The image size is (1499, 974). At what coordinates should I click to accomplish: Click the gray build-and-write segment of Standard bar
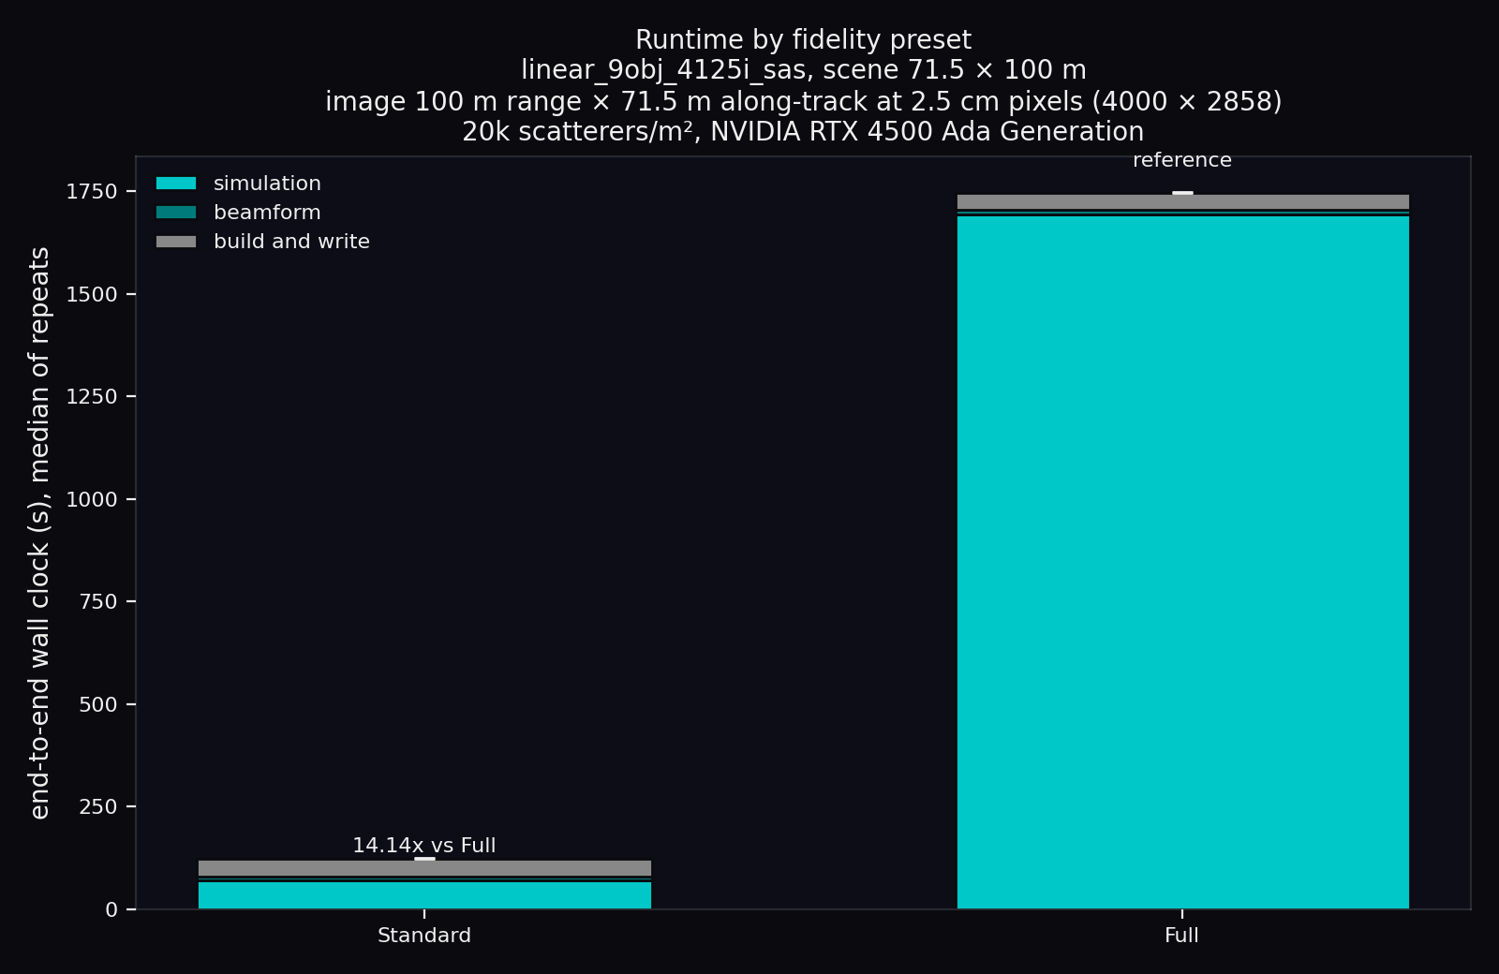424,868
